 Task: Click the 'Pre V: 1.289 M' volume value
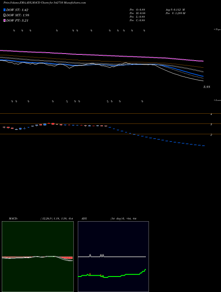coord(175,13)
